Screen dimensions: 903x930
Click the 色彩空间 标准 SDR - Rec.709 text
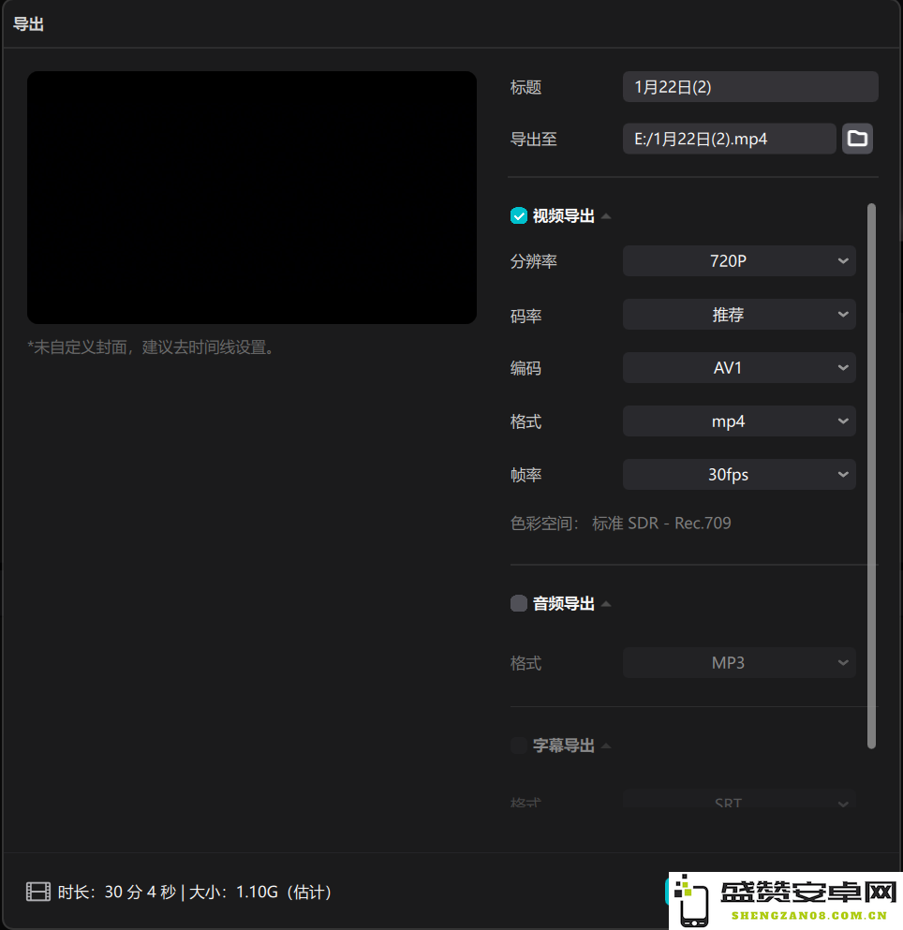tap(621, 524)
